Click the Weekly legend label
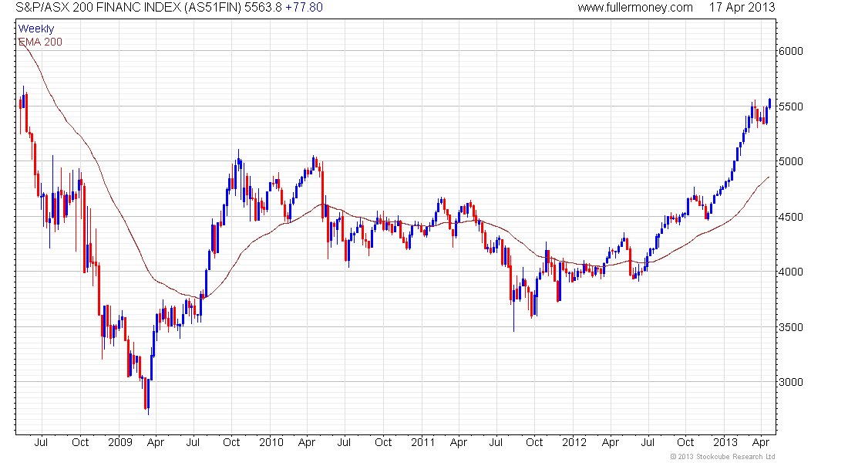 (36, 29)
